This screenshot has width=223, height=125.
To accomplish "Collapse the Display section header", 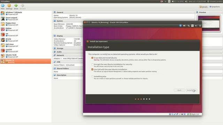I will 60,36.
